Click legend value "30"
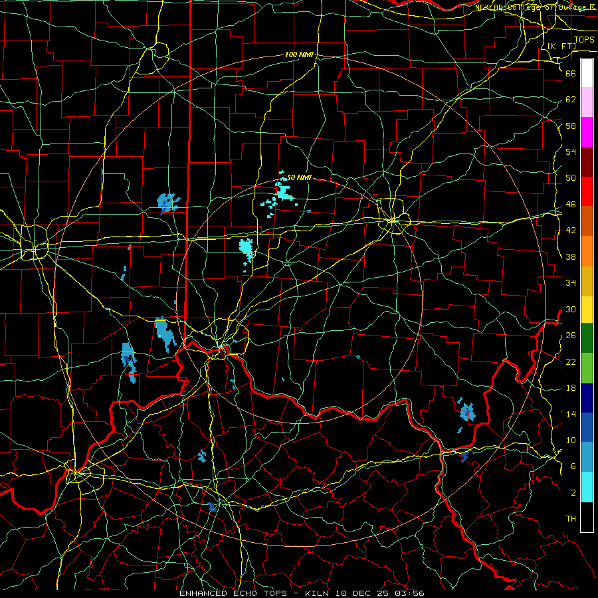The height and width of the screenshot is (598, 598). point(571,309)
